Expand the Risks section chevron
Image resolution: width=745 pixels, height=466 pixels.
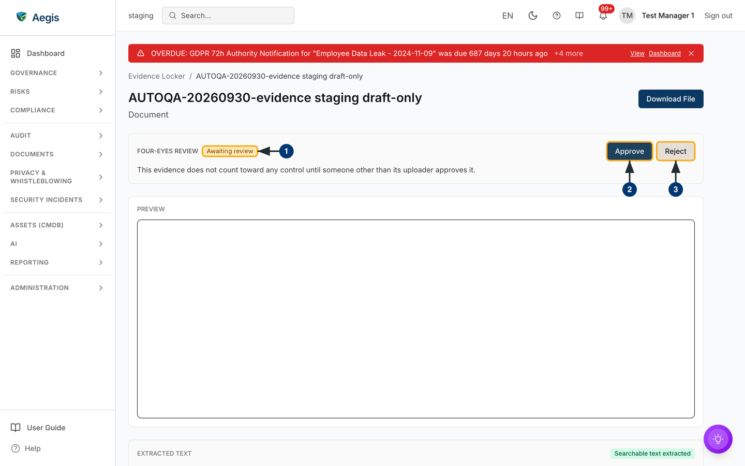101,92
